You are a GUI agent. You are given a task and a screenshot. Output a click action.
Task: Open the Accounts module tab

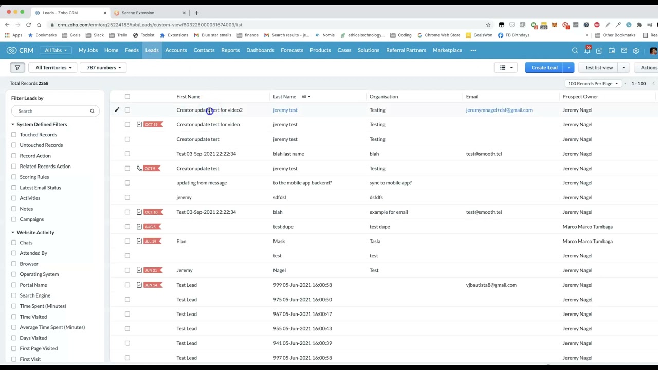[176, 50]
